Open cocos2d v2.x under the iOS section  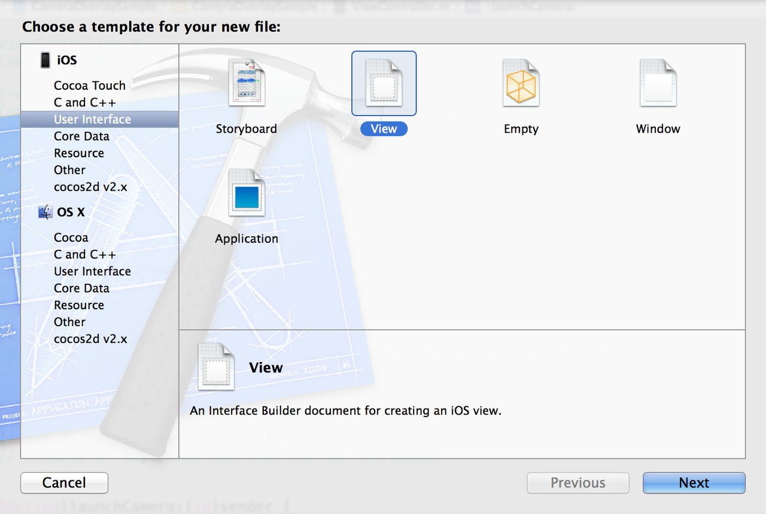click(x=90, y=187)
